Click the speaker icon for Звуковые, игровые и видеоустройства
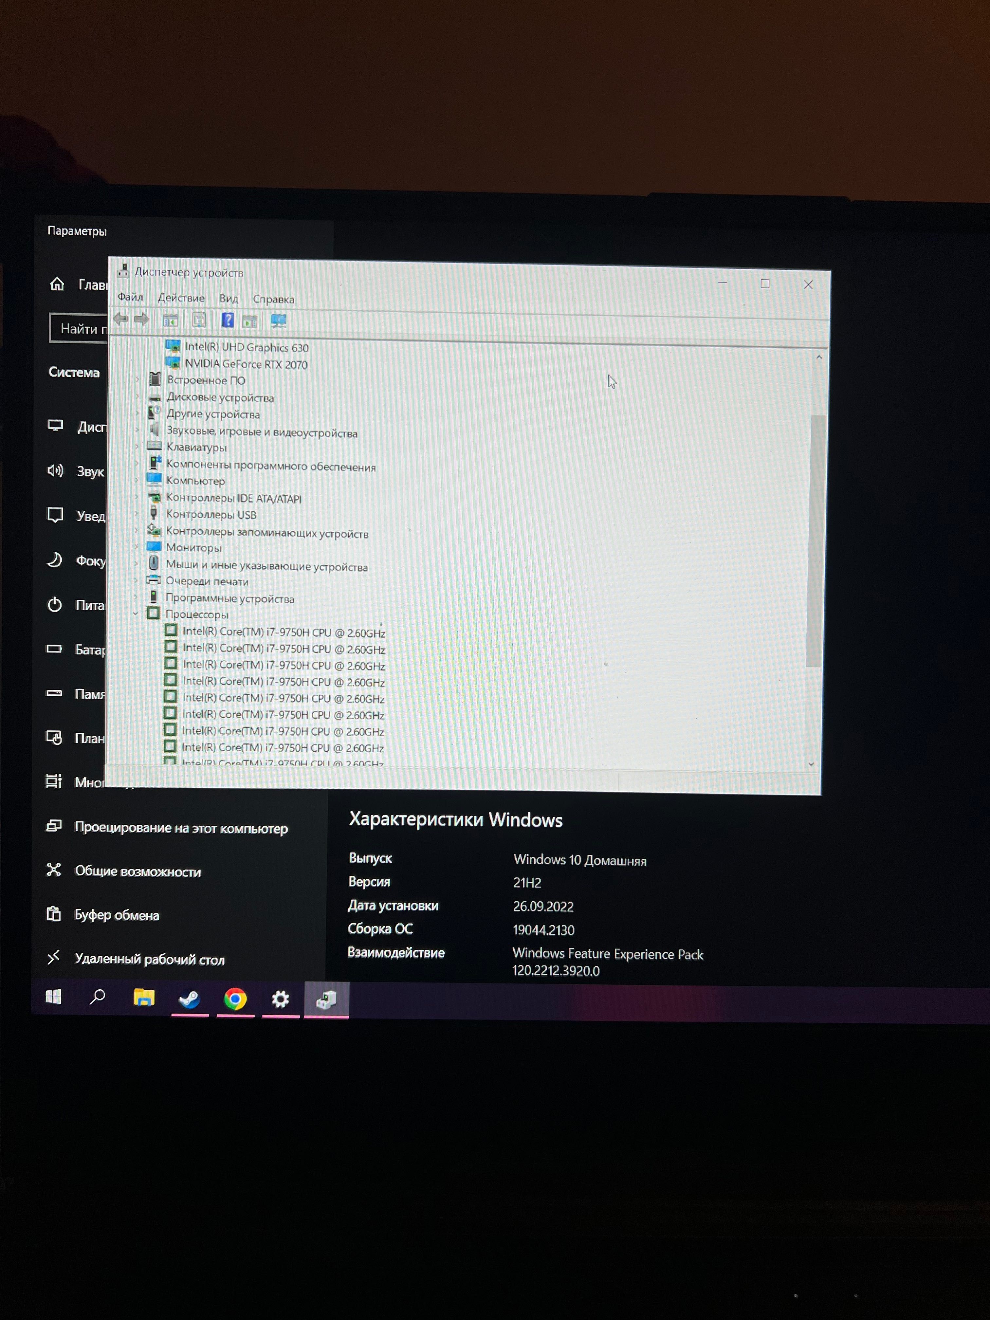The height and width of the screenshot is (1320, 990). (155, 430)
